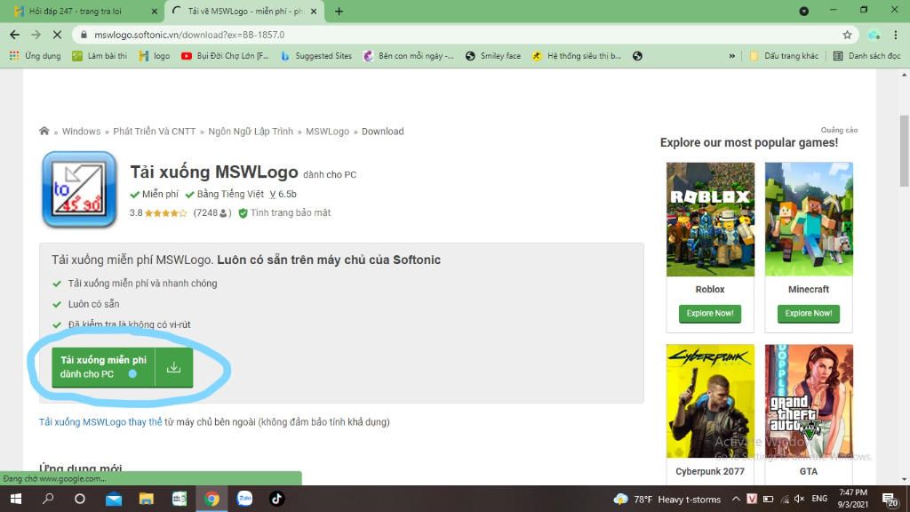Open the Dấu trang khác folder

click(x=784, y=56)
